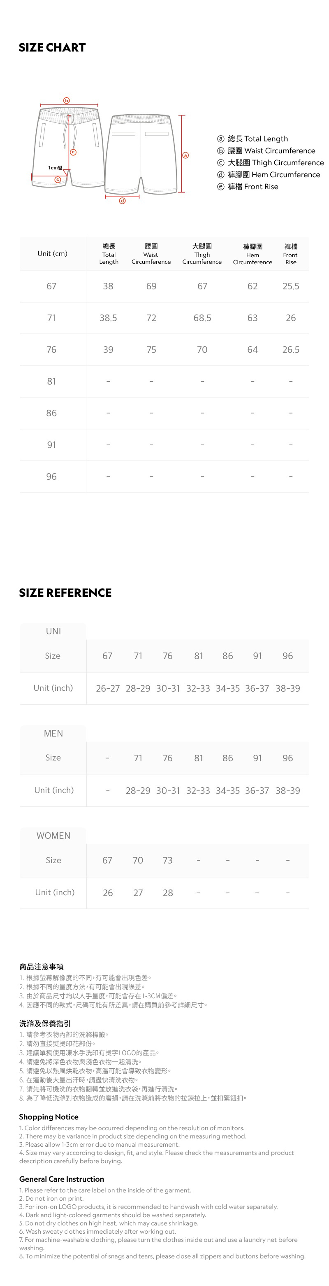329x1286 pixels.
Task: Click the WOMEN size reference label
Action: (x=53, y=836)
